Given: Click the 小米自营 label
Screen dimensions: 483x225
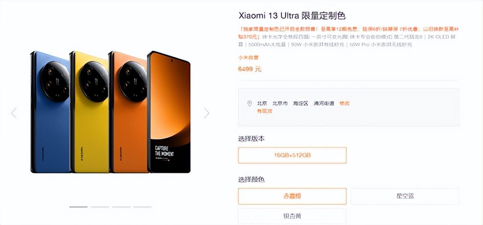Looking at the screenshot, I should pos(248,58).
